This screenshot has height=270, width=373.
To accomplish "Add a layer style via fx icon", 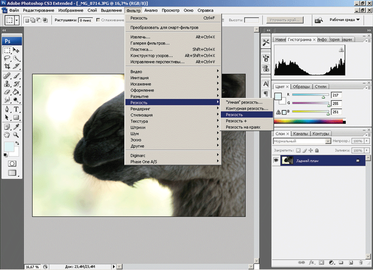I will point(312,263).
